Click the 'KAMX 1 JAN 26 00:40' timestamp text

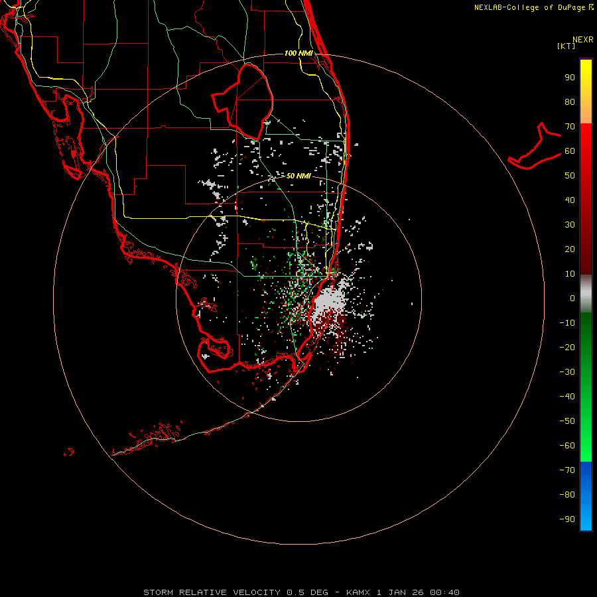[x=403, y=592]
